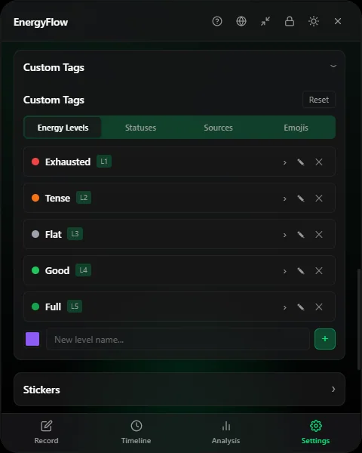Edit the Exhausted level with pencil icon

[301, 162]
